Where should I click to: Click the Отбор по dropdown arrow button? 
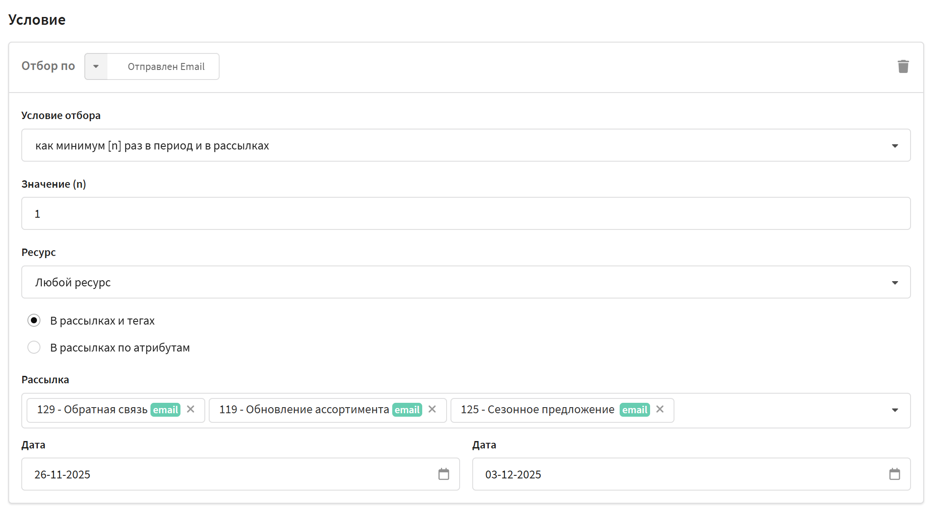point(96,66)
